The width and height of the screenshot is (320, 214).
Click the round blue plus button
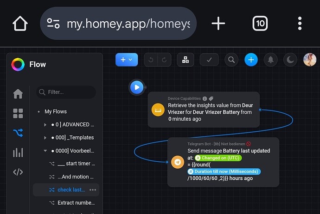(x=251, y=60)
